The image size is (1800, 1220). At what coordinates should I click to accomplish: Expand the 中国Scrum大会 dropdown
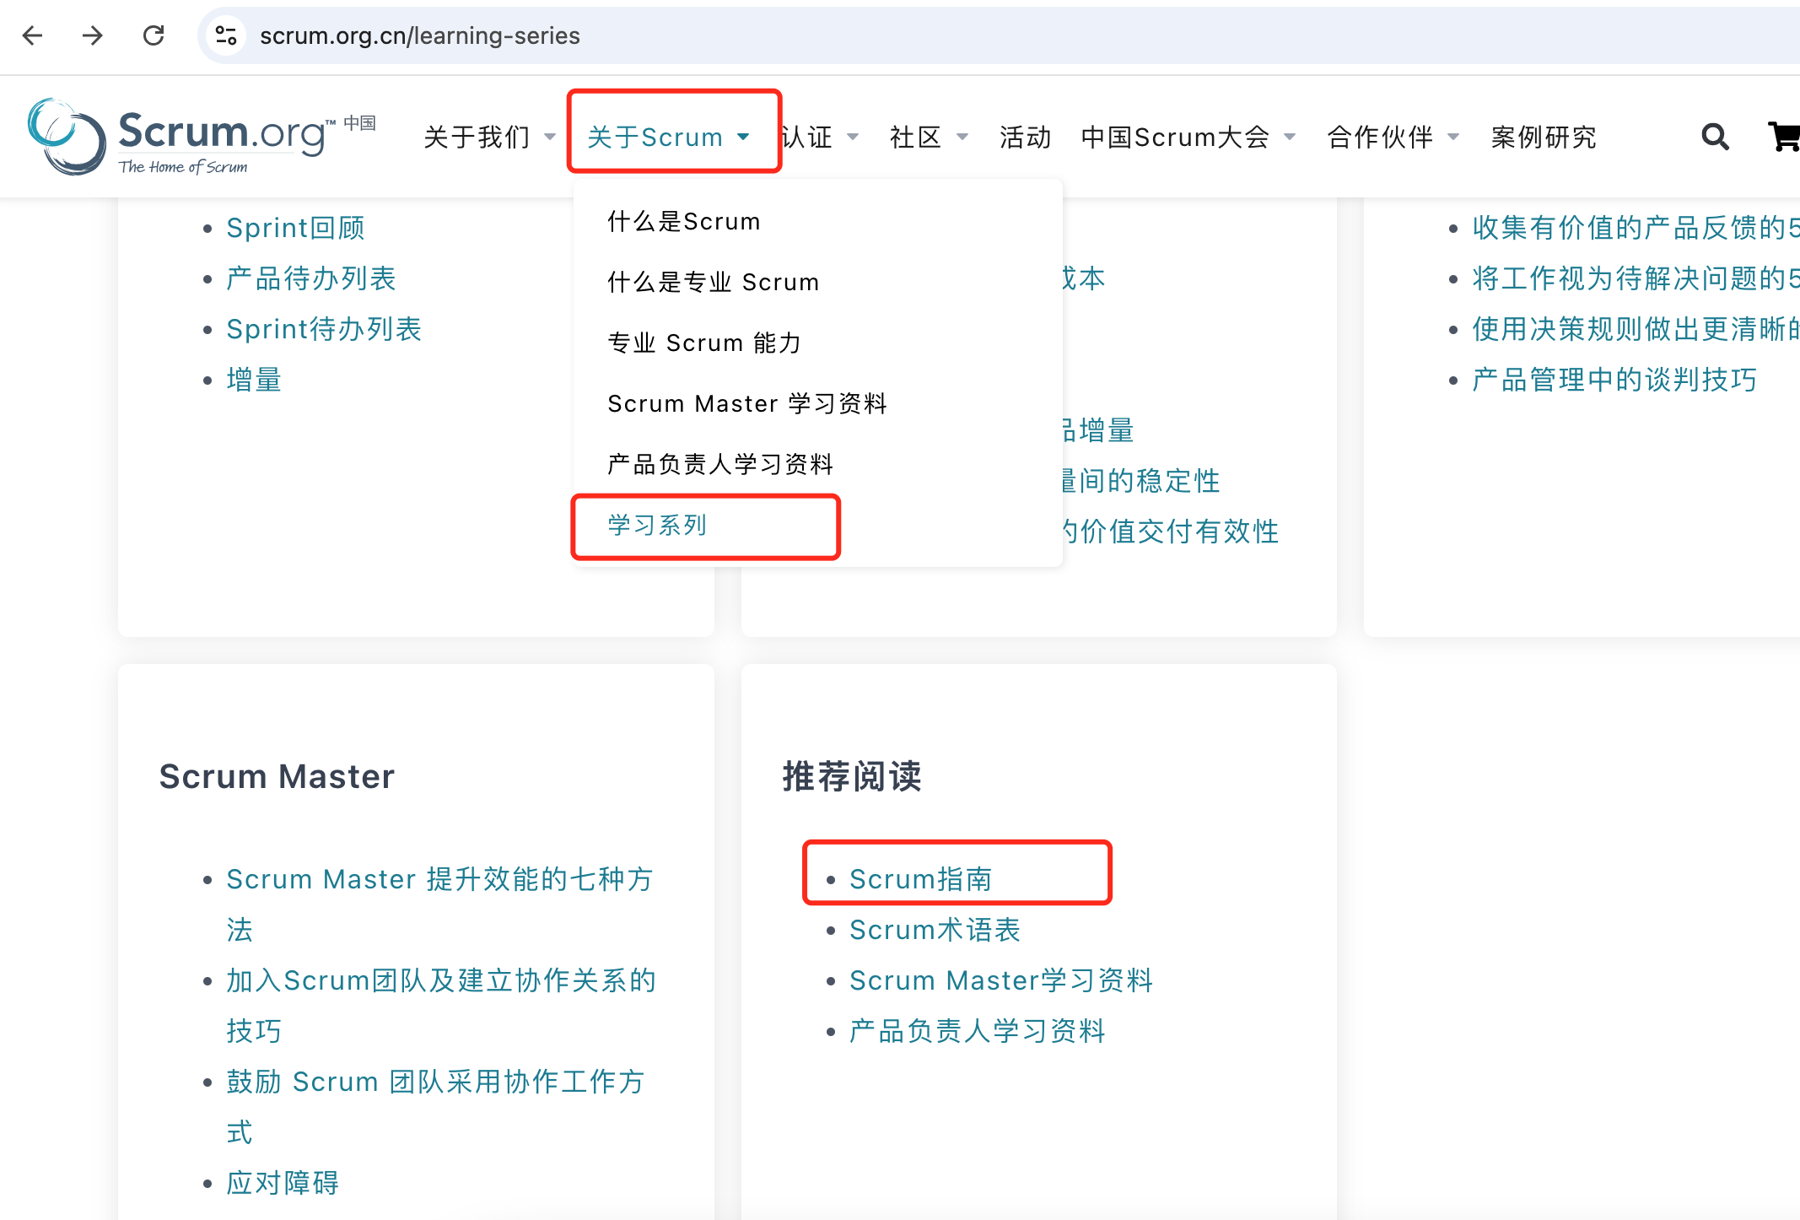[1290, 137]
